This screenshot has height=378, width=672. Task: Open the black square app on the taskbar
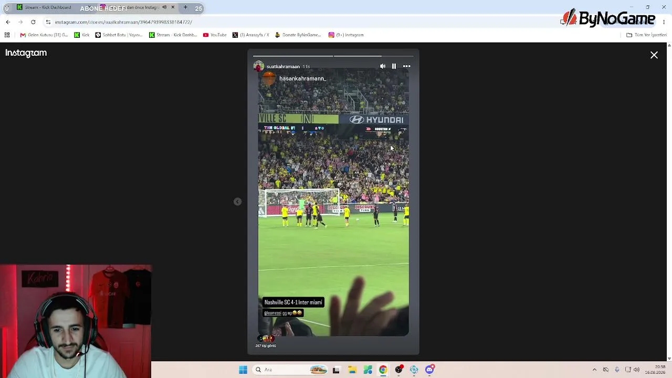tap(336, 370)
